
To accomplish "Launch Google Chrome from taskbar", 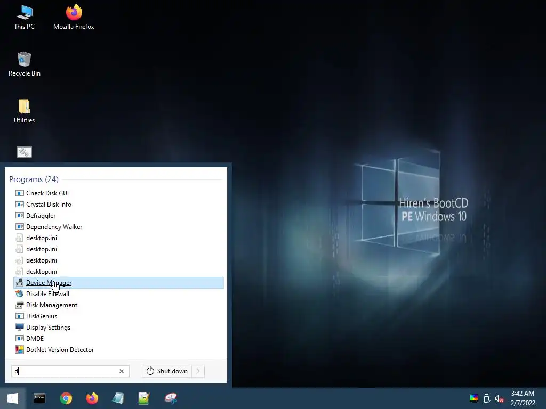I will pos(66,398).
